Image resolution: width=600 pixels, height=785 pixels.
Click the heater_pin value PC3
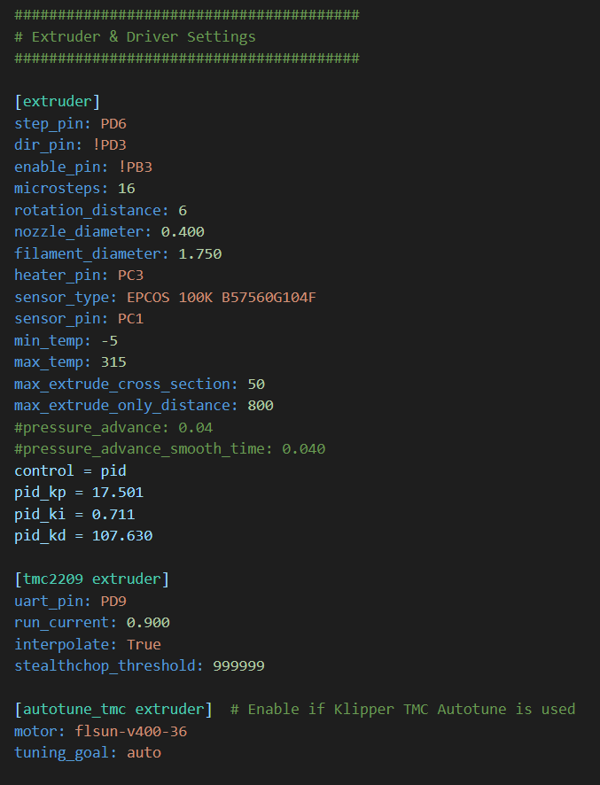tap(130, 276)
